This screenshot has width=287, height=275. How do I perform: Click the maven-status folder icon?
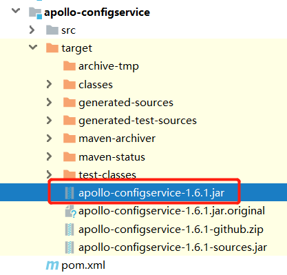(x=70, y=156)
